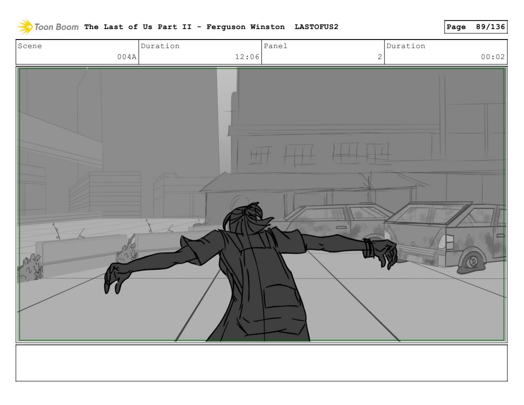Select the panel number '2'
The height and width of the screenshot is (405, 524).
[380, 57]
